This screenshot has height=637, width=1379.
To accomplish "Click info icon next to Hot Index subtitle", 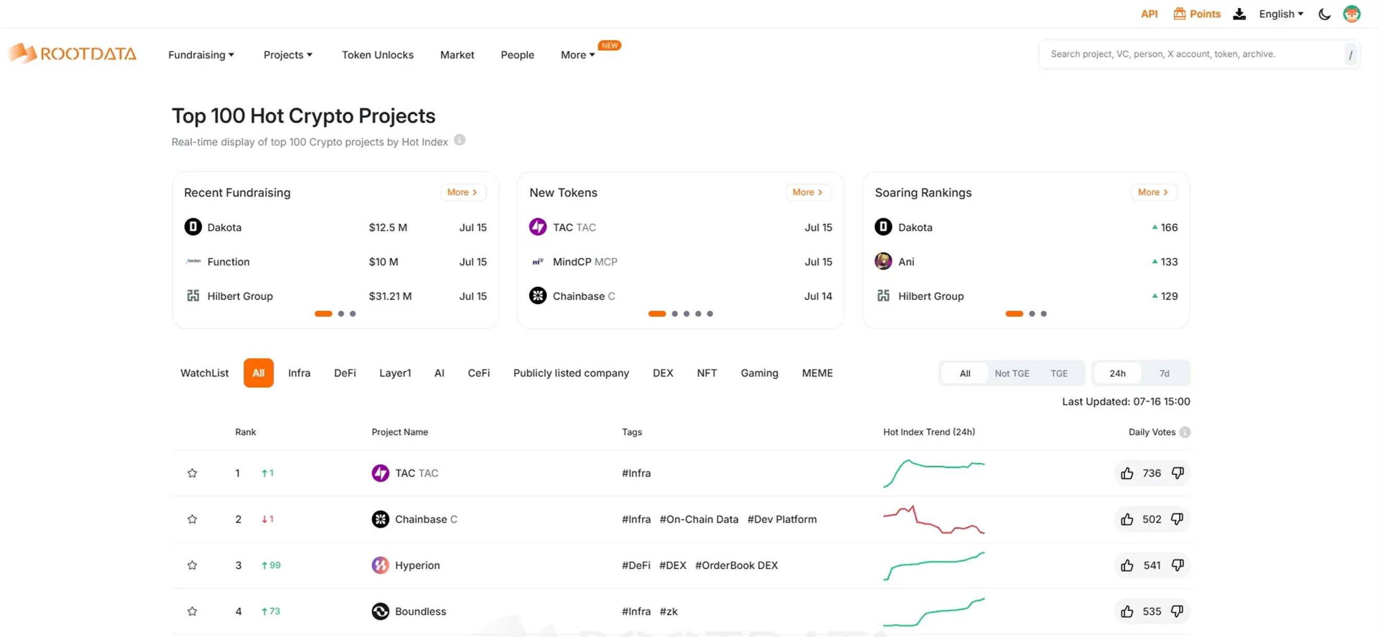I will [x=459, y=140].
